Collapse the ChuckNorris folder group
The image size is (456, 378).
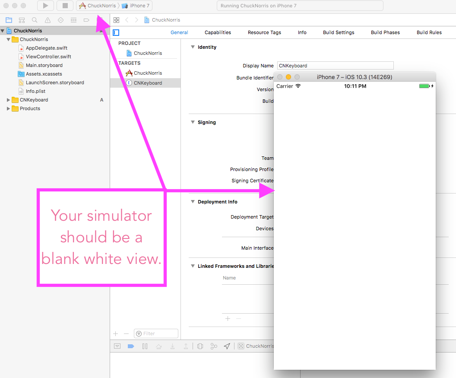pyautogui.click(x=9, y=39)
